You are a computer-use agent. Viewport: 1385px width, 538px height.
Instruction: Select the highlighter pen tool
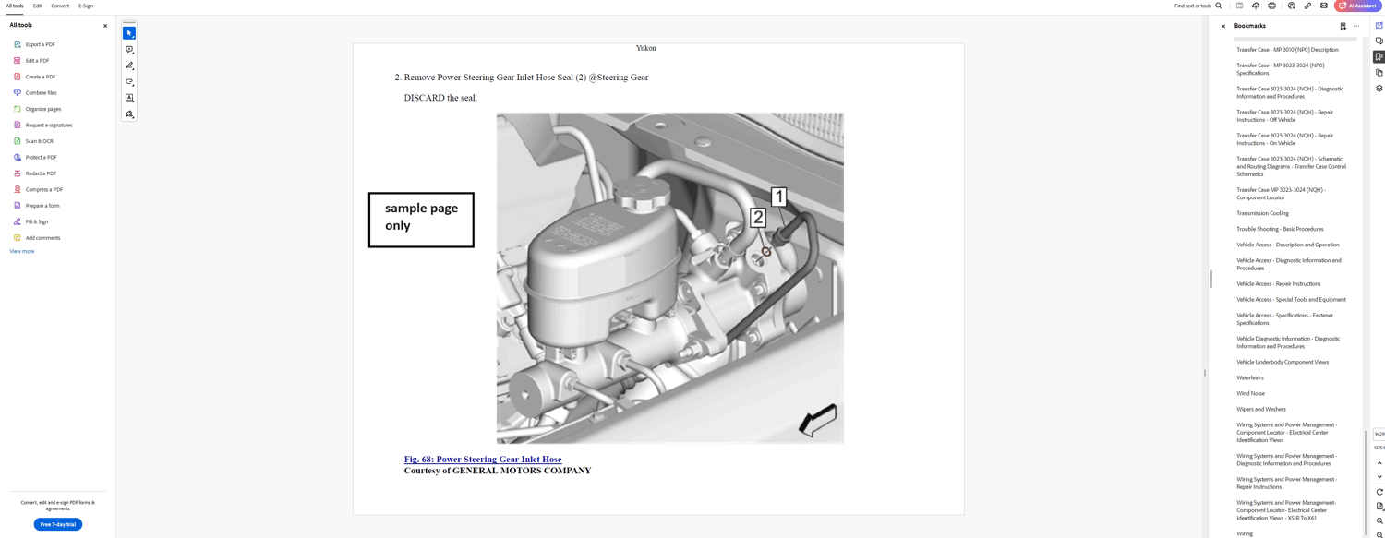[129, 66]
